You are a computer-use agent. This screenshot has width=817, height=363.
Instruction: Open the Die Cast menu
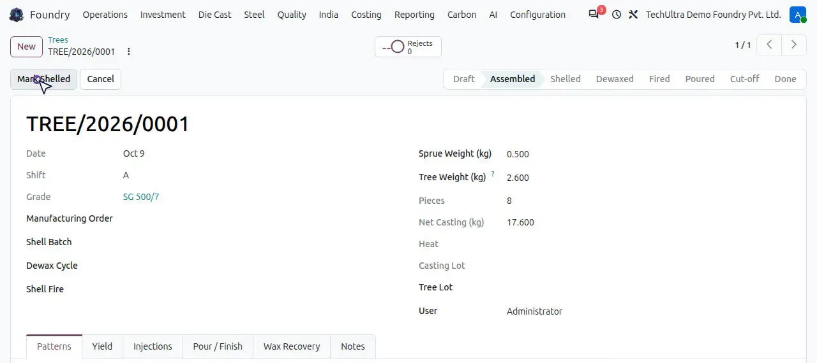(215, 15)
